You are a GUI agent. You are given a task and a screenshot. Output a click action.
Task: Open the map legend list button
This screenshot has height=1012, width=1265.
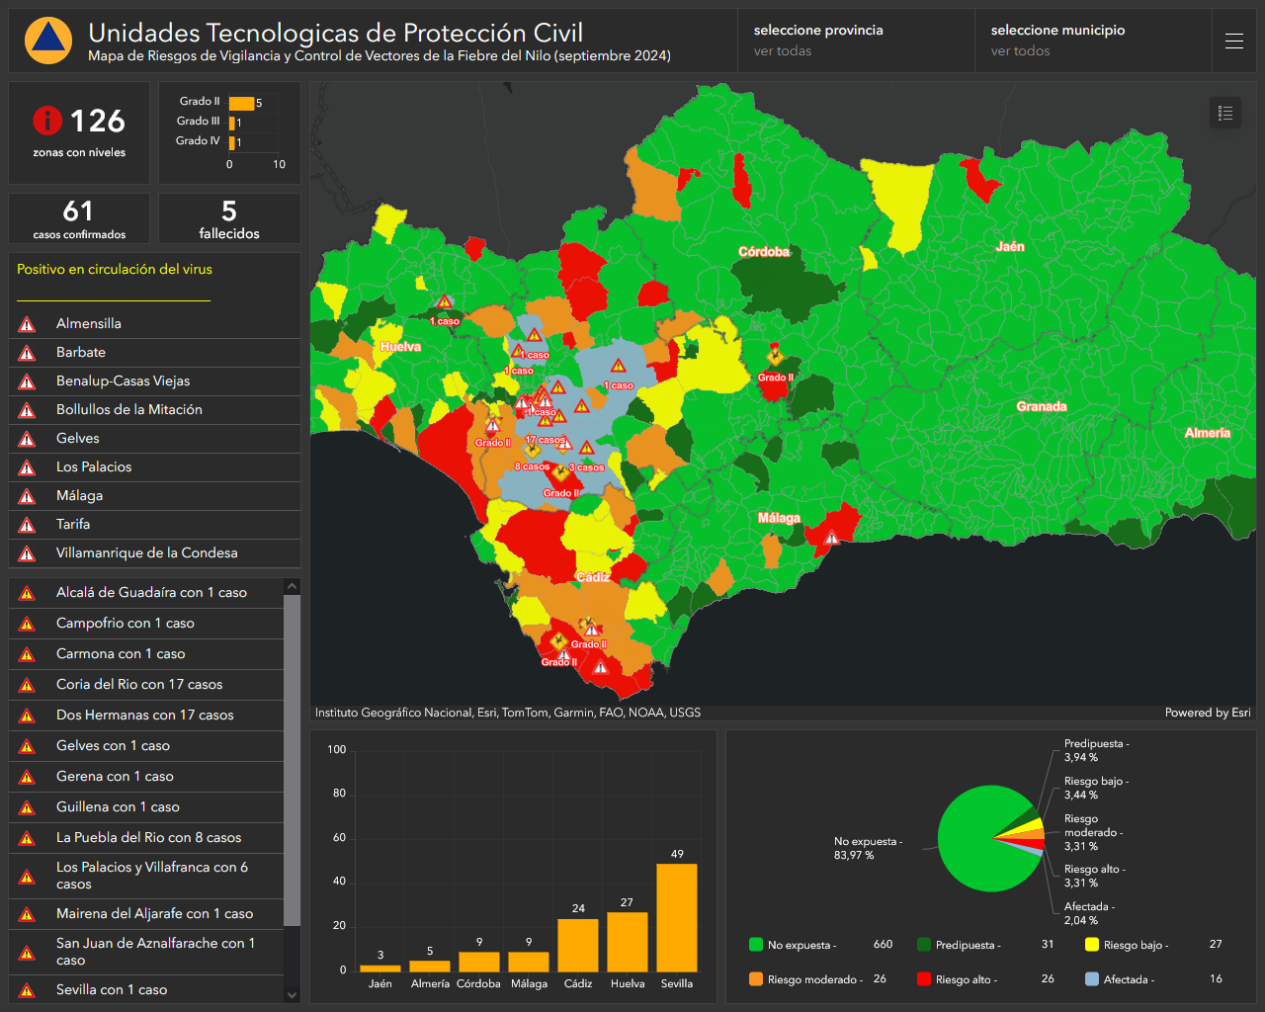(x=1225, y=113)
